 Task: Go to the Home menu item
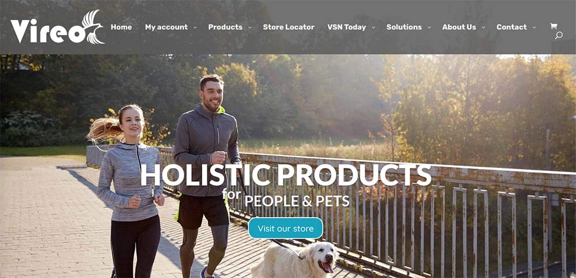(121, 27)
